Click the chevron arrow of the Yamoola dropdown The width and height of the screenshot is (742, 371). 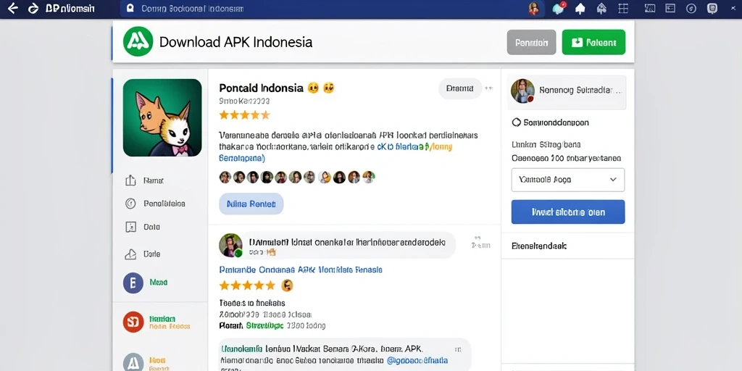click(613, 180)
